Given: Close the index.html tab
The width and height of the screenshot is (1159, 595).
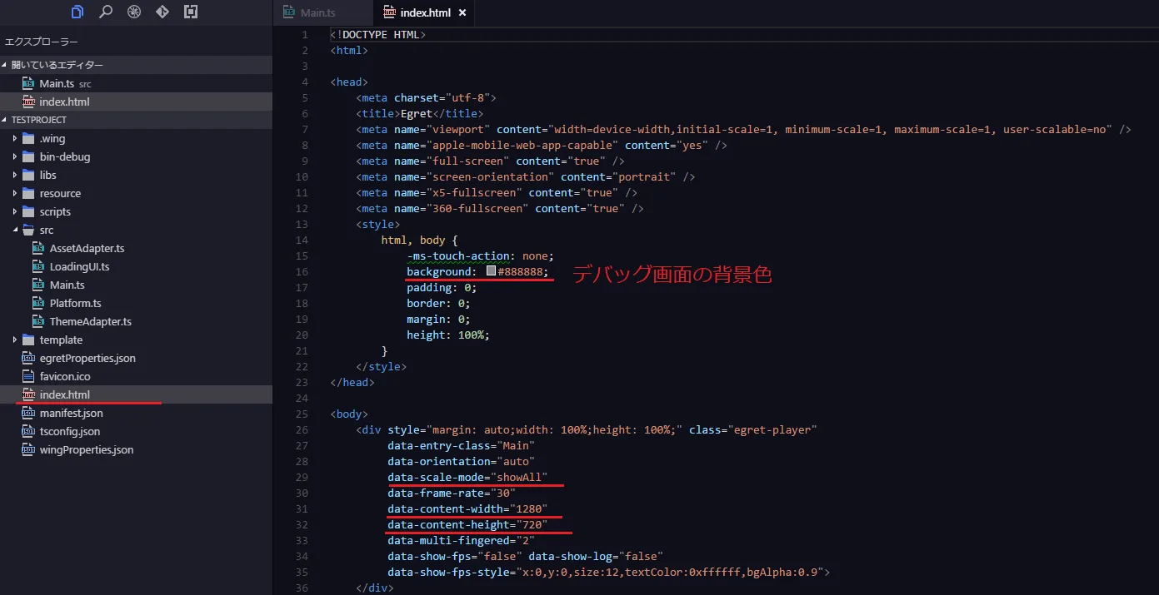Looking at the screenshot, I should (x=462, y=12).
